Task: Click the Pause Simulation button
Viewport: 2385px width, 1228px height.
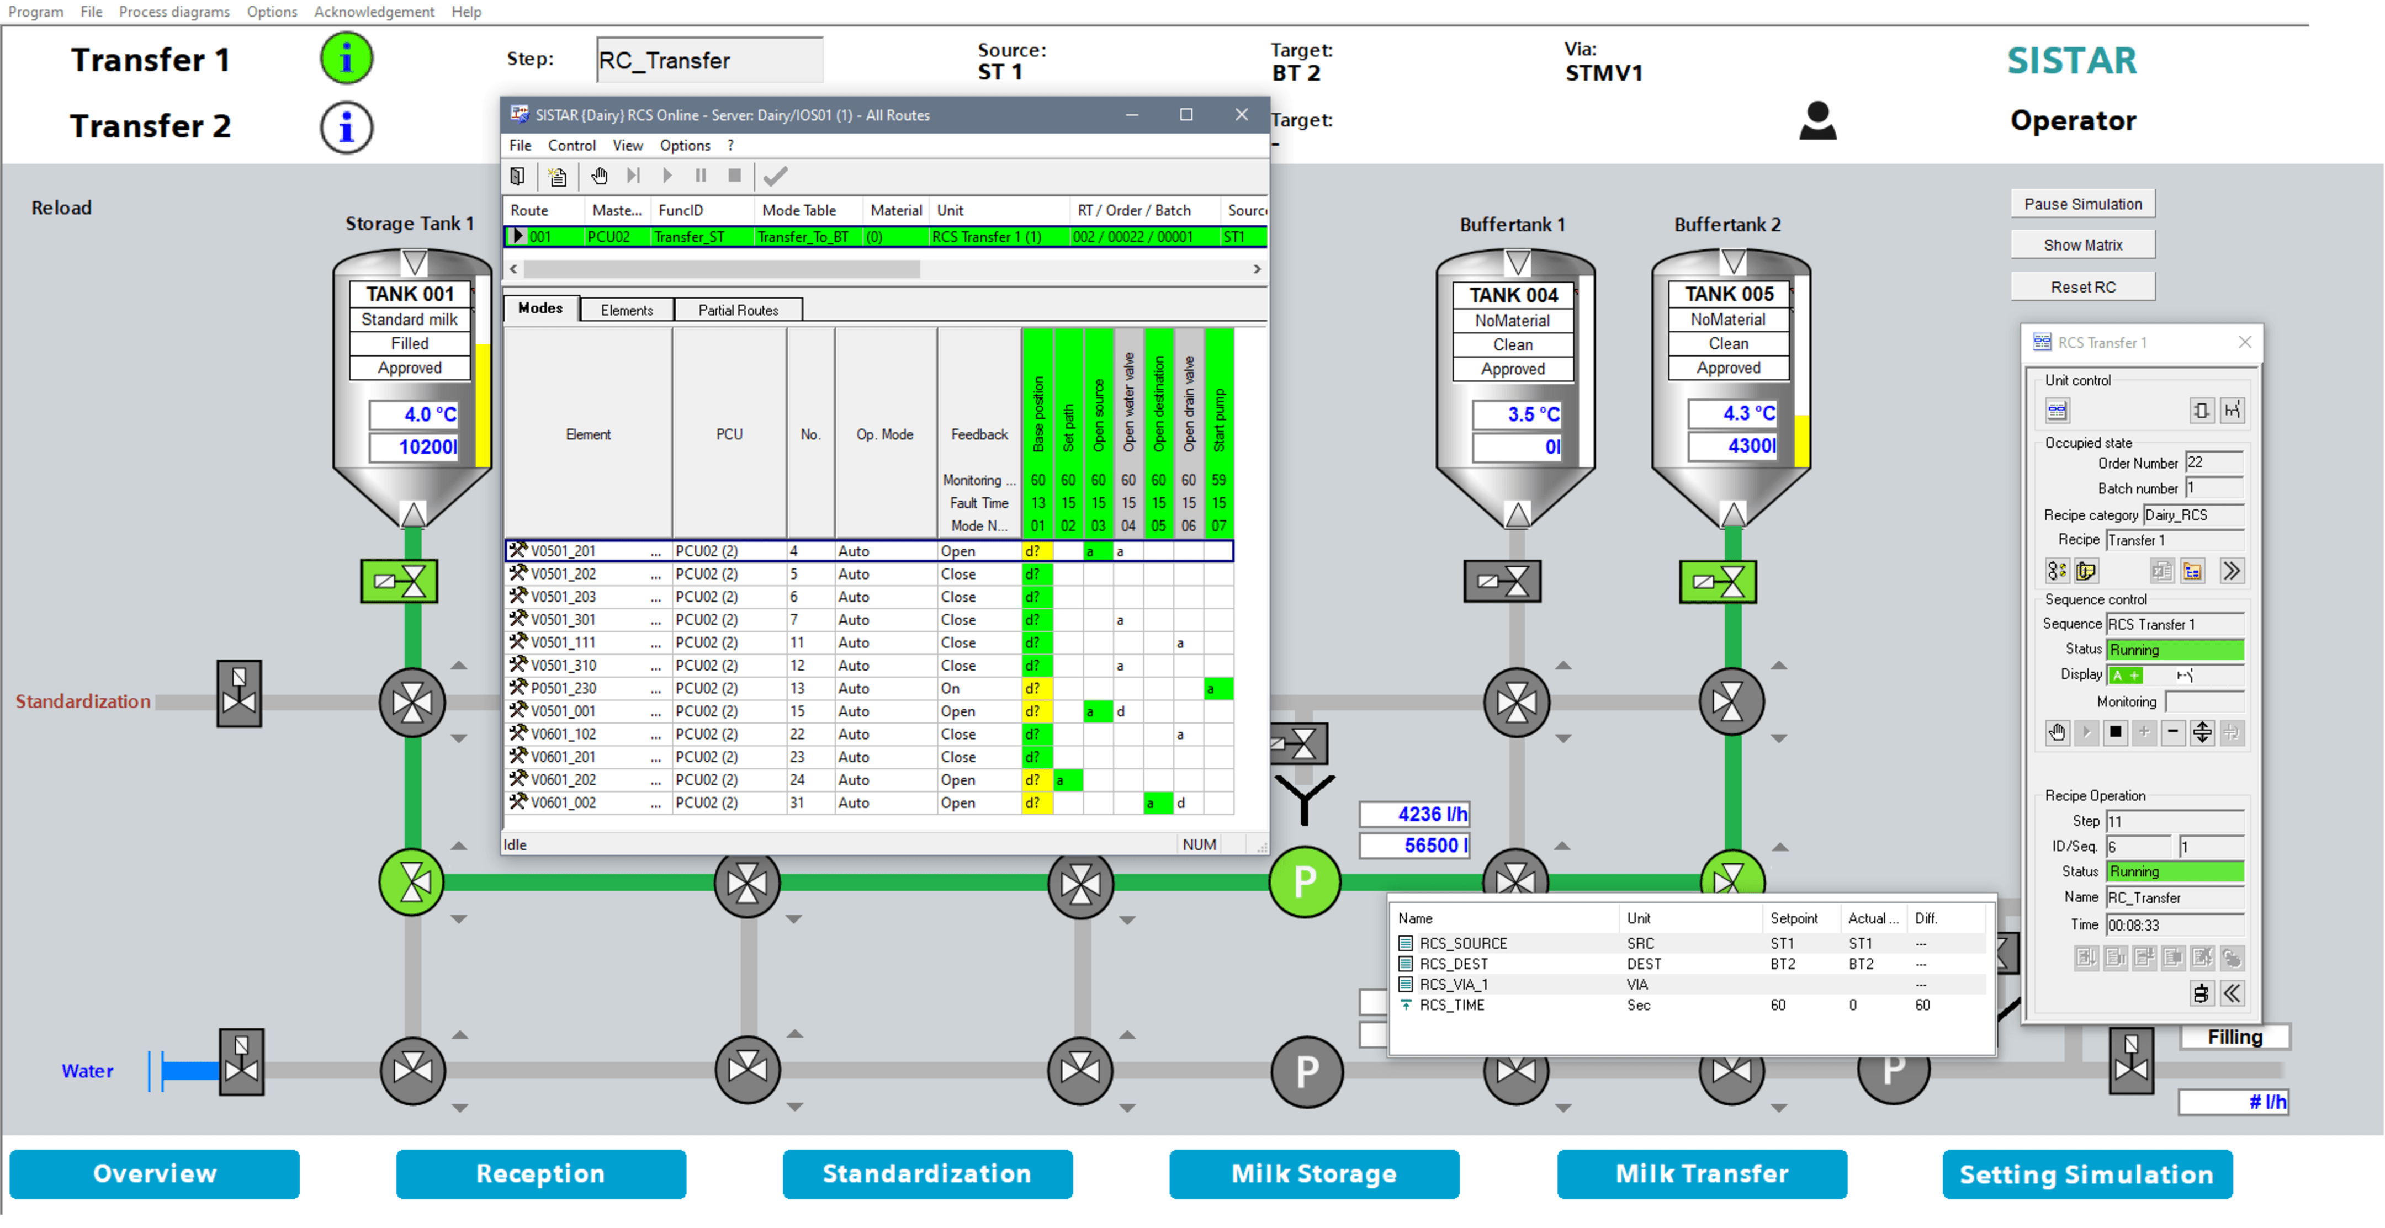Action: coord(2082,205)
